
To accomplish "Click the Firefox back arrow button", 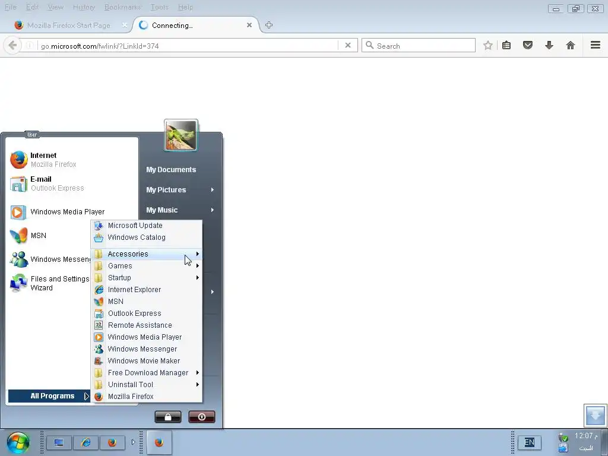I will pos(12,45).
